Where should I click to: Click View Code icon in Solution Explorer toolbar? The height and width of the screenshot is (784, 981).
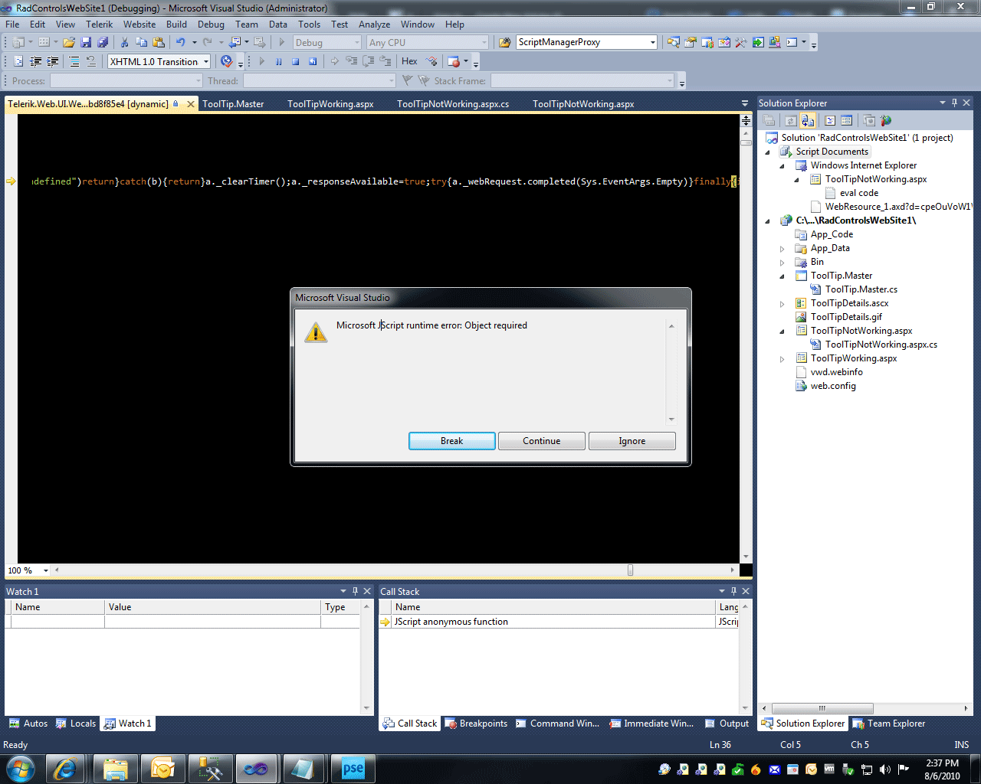[x=830, y=120]
